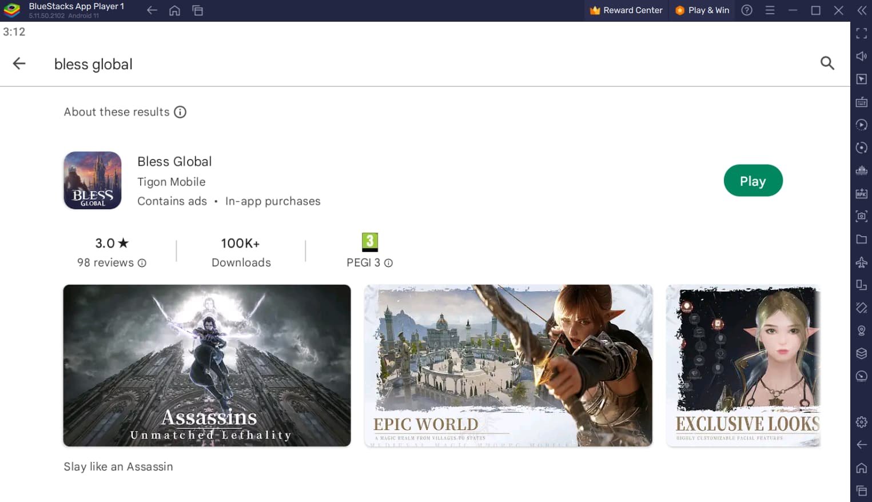Click the volume speaker icon in sidebar
Screen dimensions: 872x502
tap(861, 56)
